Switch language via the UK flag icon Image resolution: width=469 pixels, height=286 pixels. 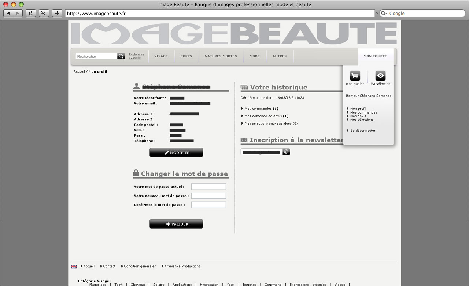(74, 267)
